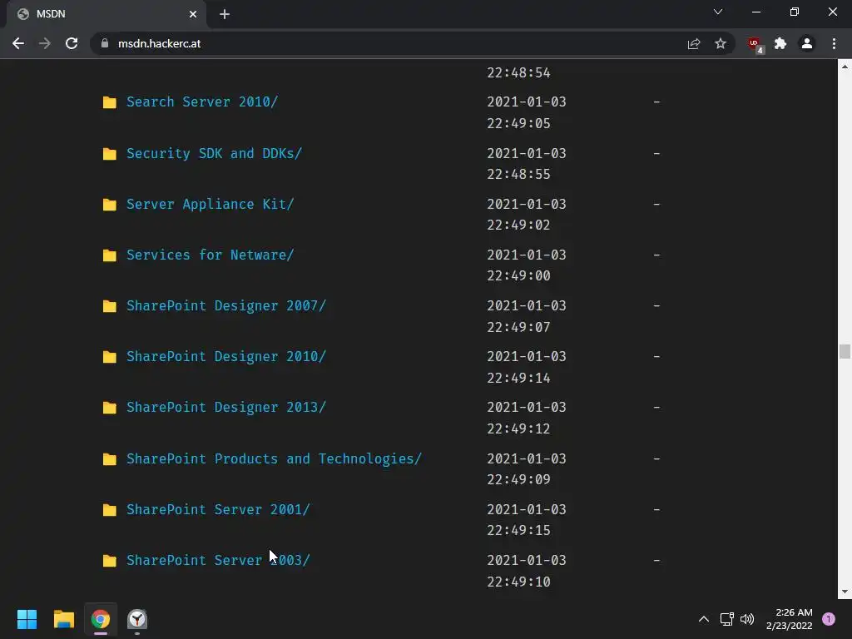Open SharePoint Designer 2010 folder
The width and height of the screenshot is (852, 639).
click(x=226, y=356)
